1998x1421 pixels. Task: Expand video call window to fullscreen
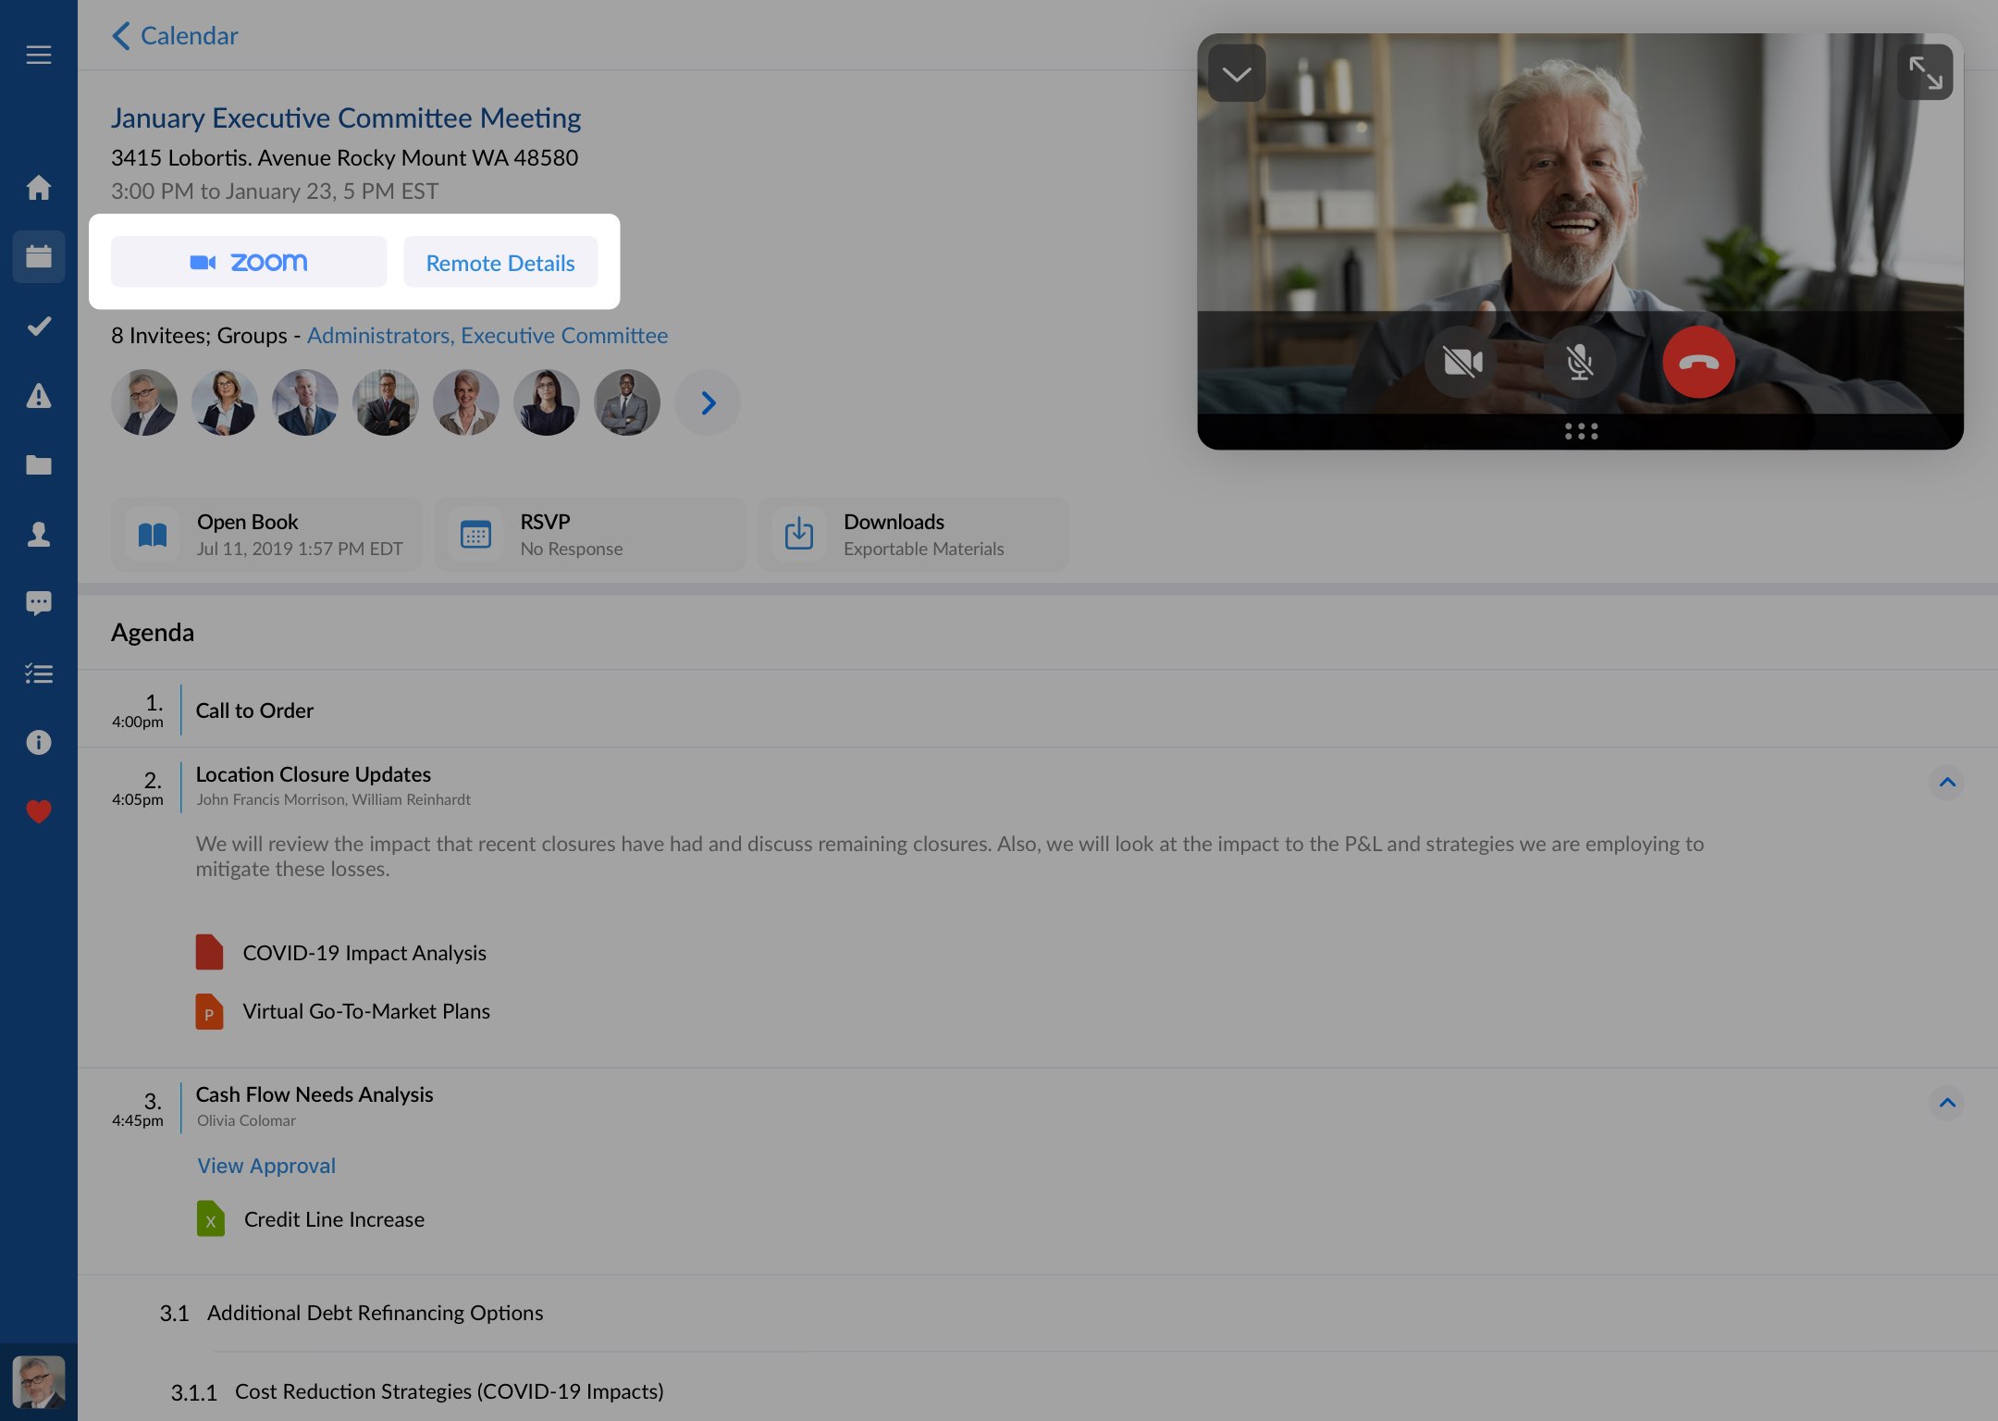1925,72
